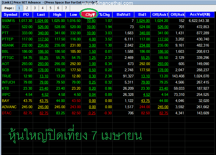Click TRUE bid price 13.10
The height and width of the screenshot is (155, 216).
145,76
